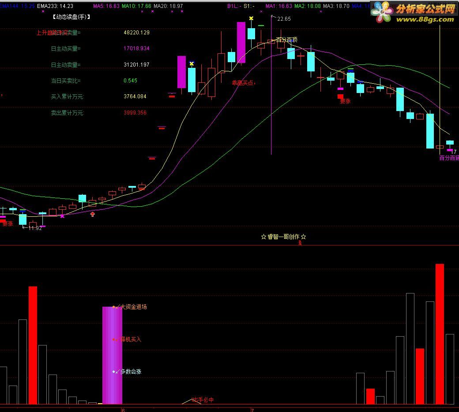Select the MA1: 16.63 indicator label
Viewport: 459px width, 412px height.
pyautogui.click(x=278, y=6)
